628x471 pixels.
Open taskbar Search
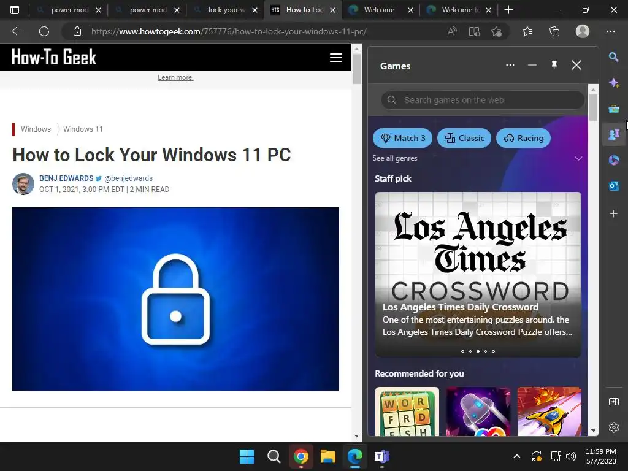point(274,456)
